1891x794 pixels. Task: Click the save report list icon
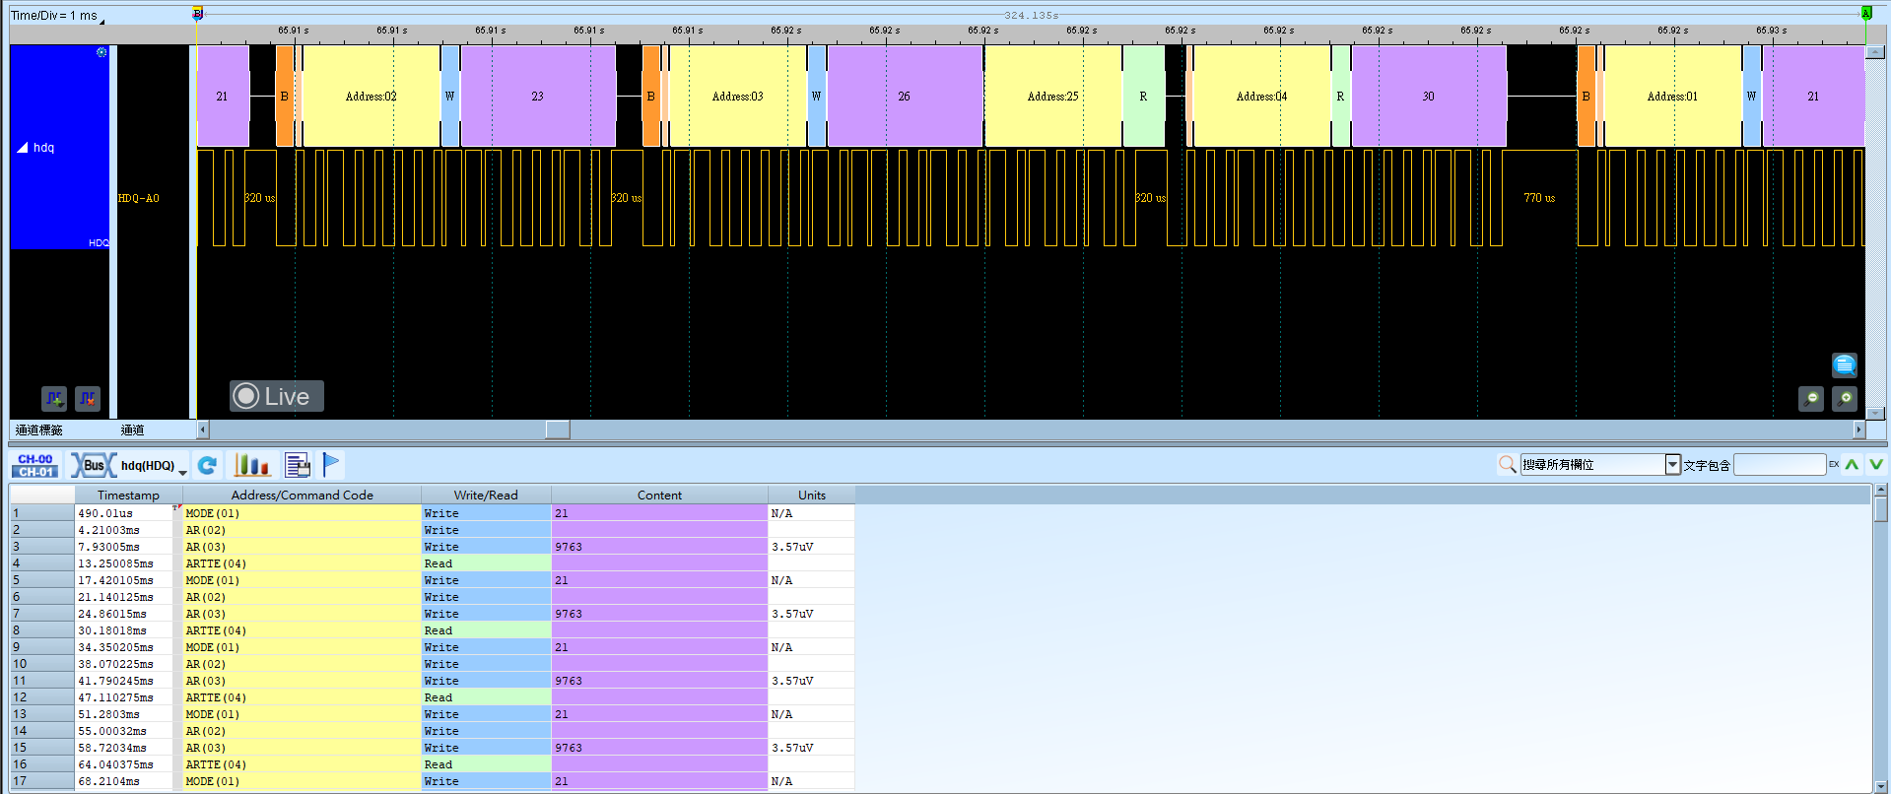[297, 465]
